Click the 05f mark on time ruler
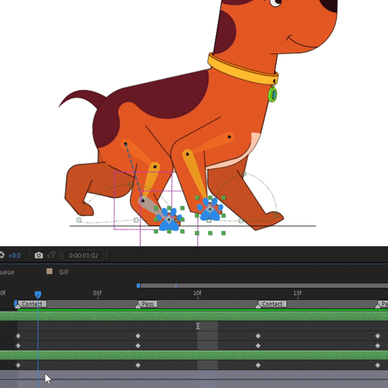 coord(97,293)
